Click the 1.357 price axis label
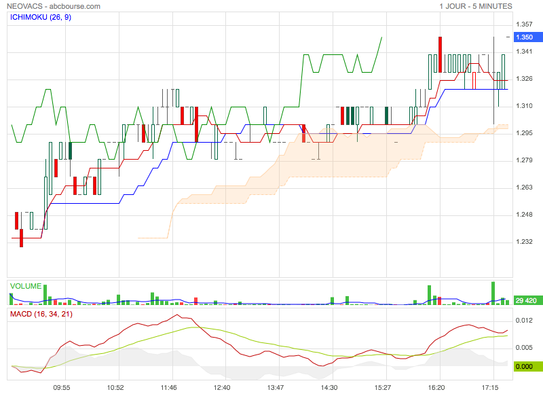Image resolution: width=543 pixels, height=394 pixels. 524,24
